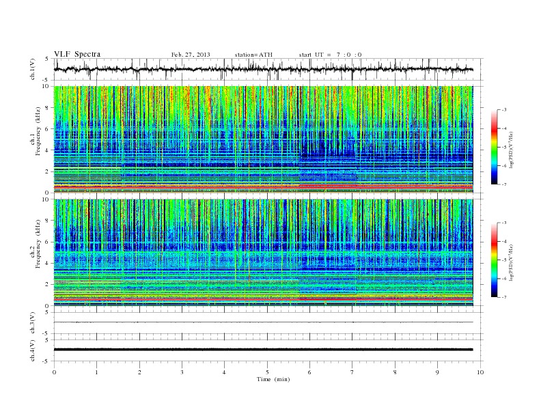Click time axis tick label "5"
The width and height of the screenshot is (541, 418).
(267, 372)
